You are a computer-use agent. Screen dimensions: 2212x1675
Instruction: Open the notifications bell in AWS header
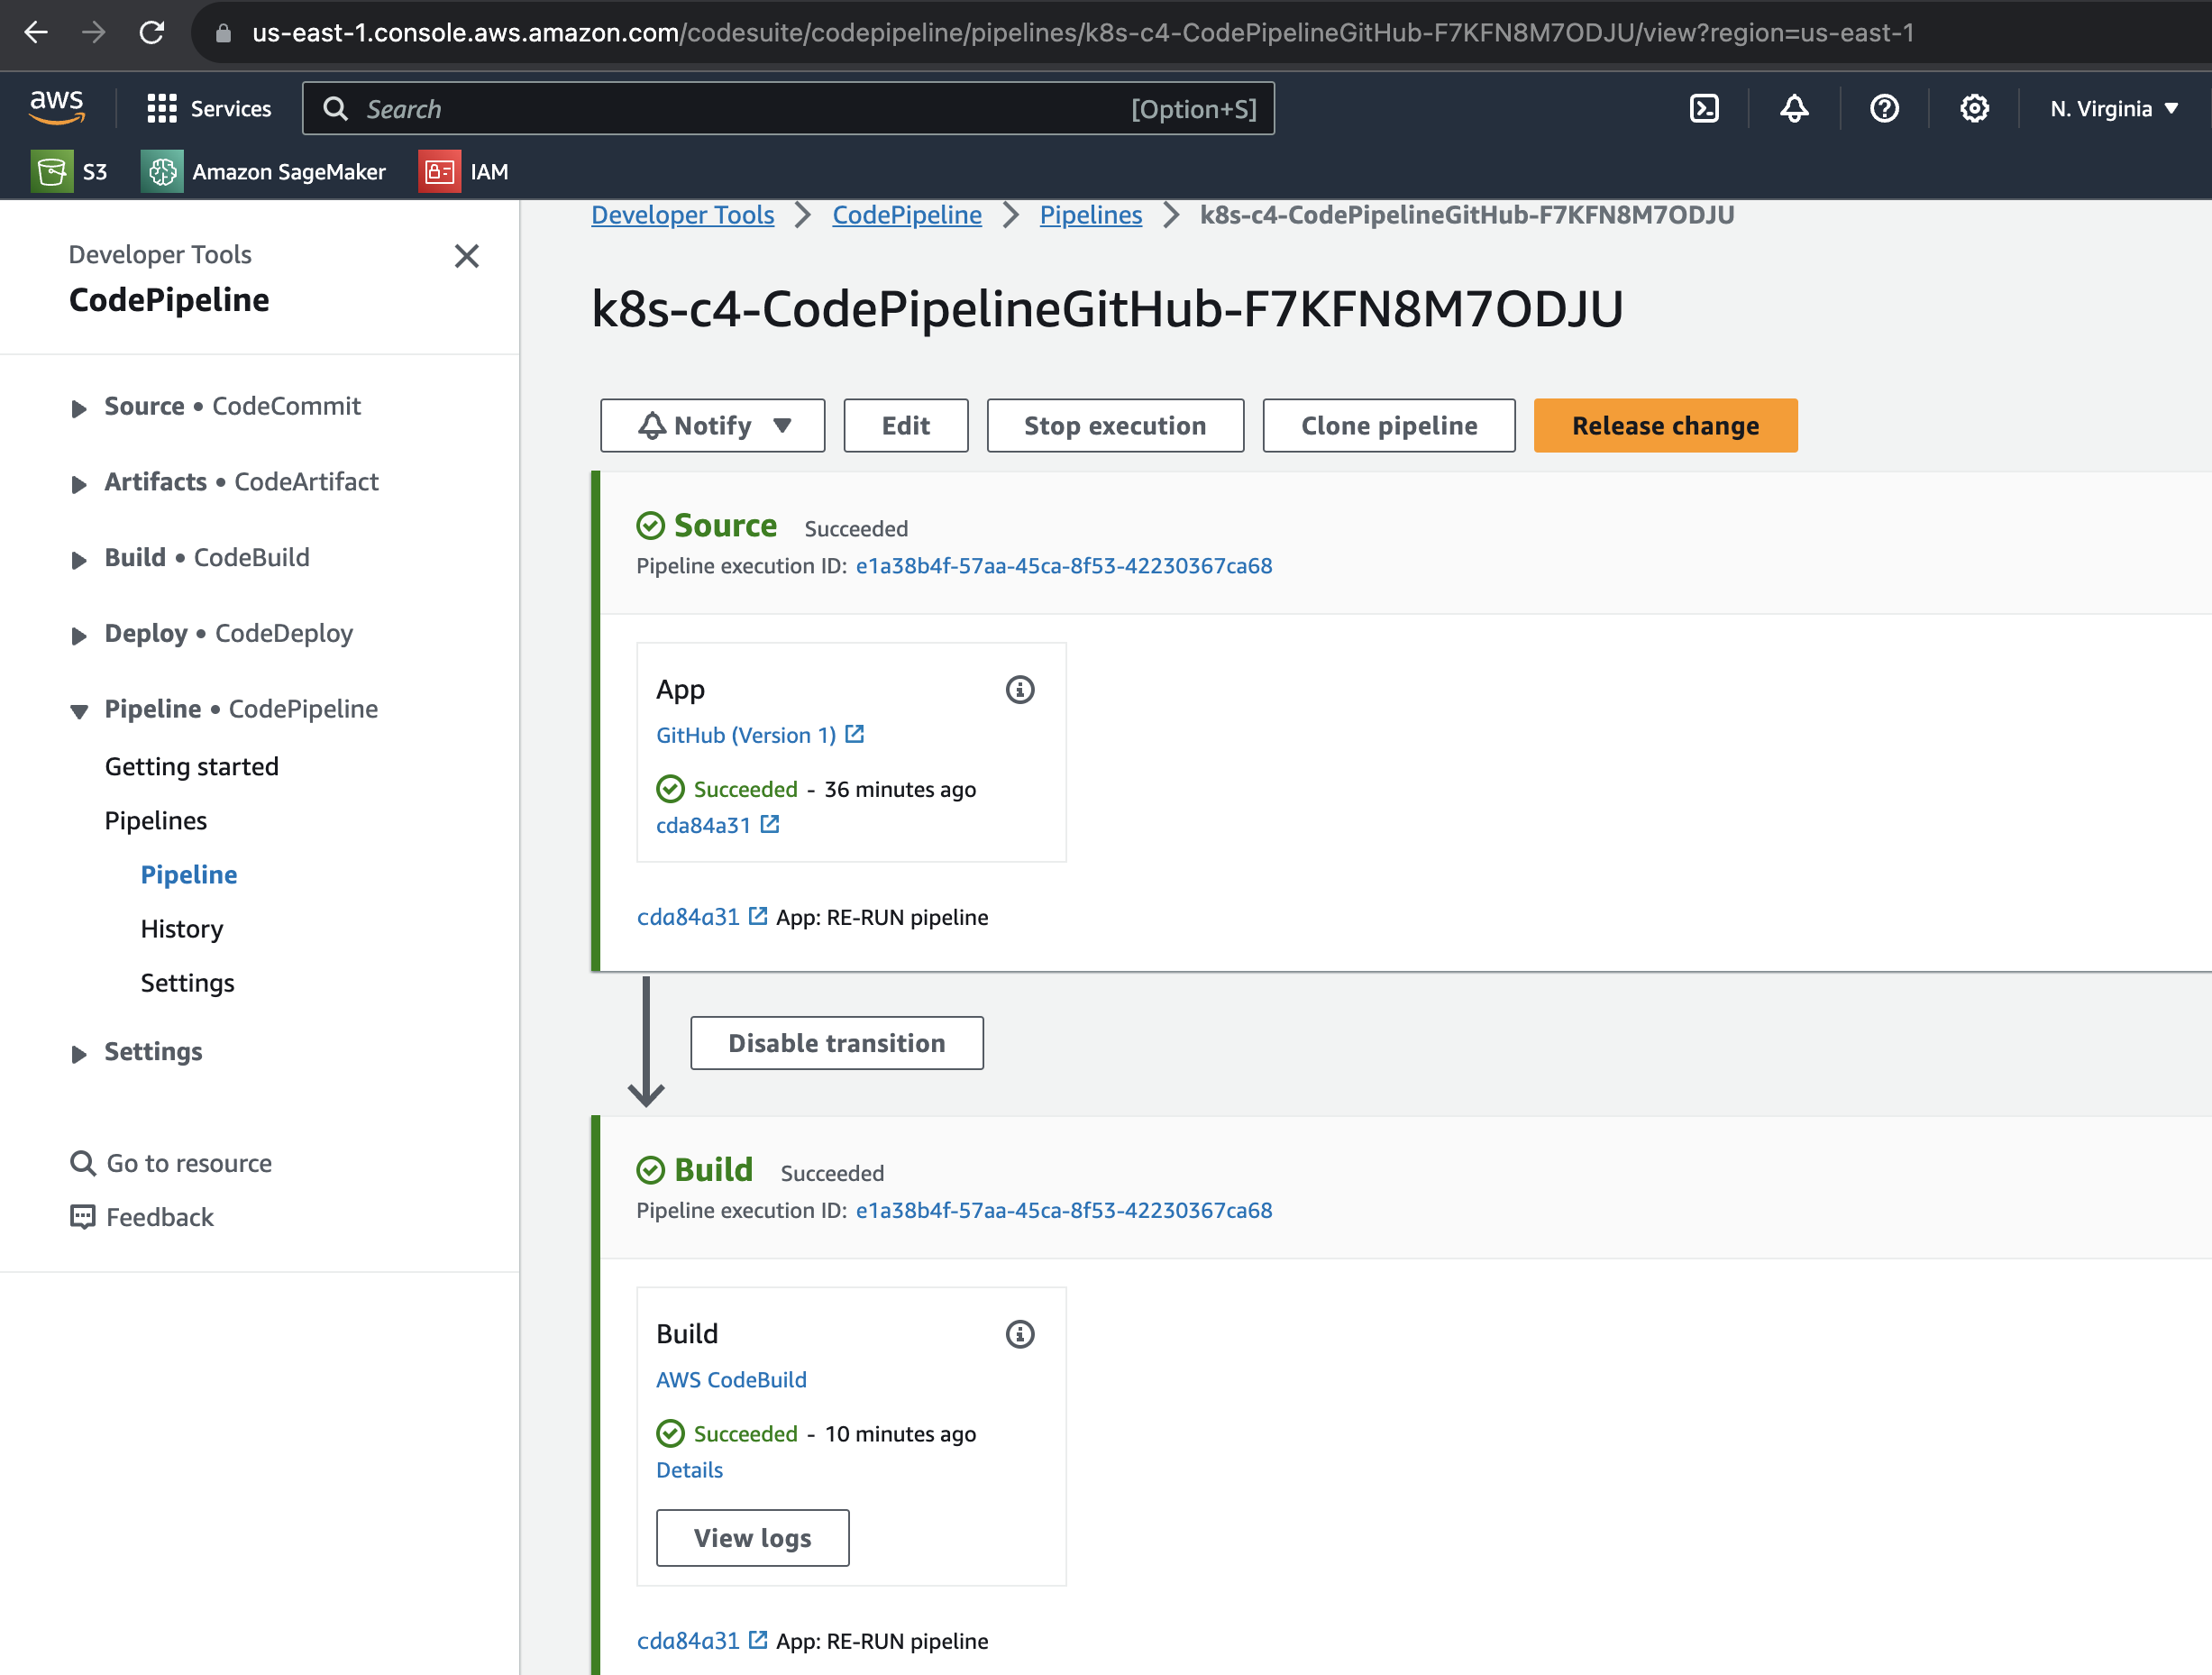coord(1794,108)
